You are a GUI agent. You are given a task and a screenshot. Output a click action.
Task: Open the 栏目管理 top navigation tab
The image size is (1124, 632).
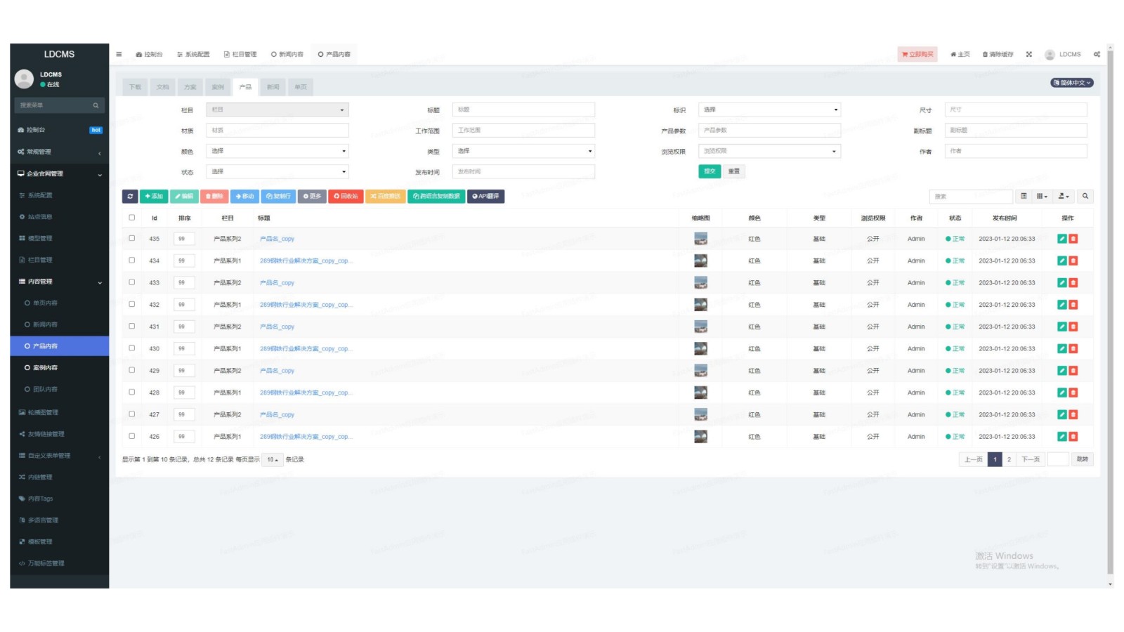click(x=240, y=54)
